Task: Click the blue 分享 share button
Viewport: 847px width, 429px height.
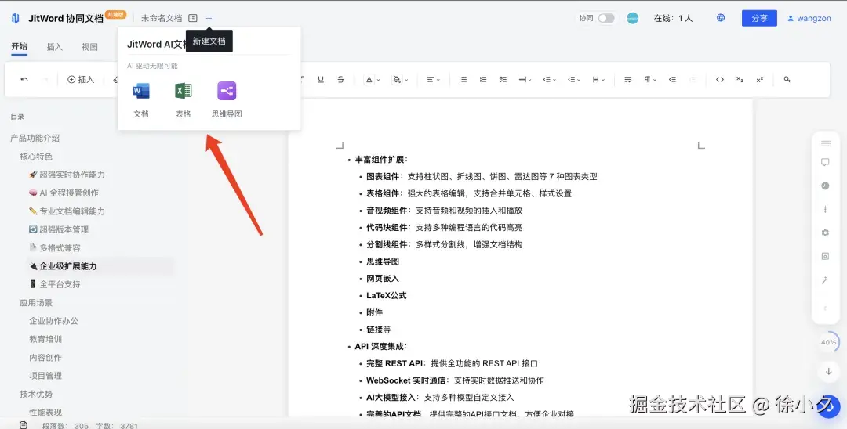Action: 759,18
